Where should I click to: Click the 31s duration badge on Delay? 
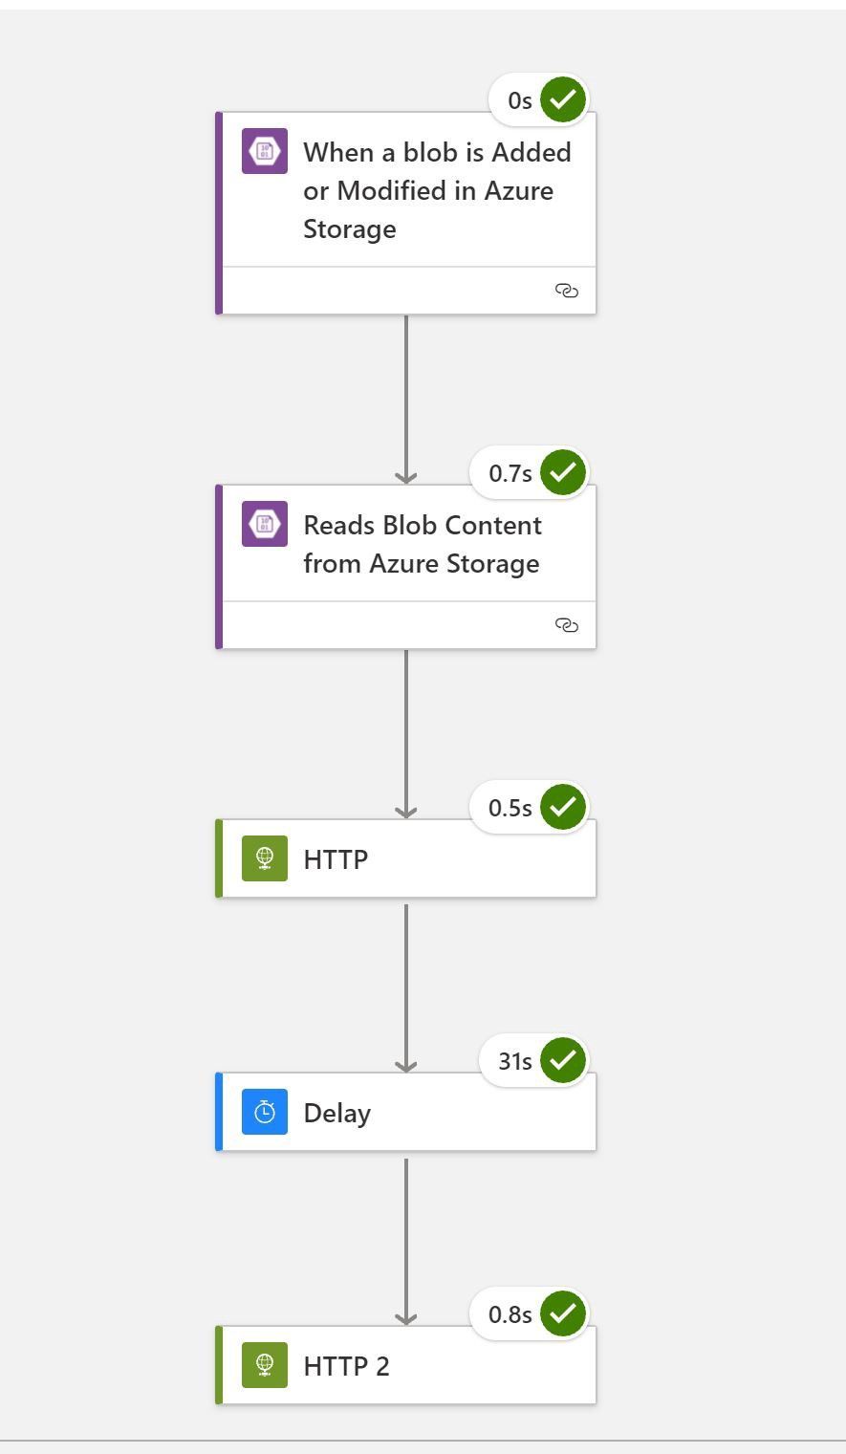pos(514,1061)
